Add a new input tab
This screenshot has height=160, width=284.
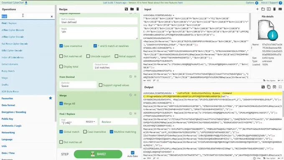point(257,9)
